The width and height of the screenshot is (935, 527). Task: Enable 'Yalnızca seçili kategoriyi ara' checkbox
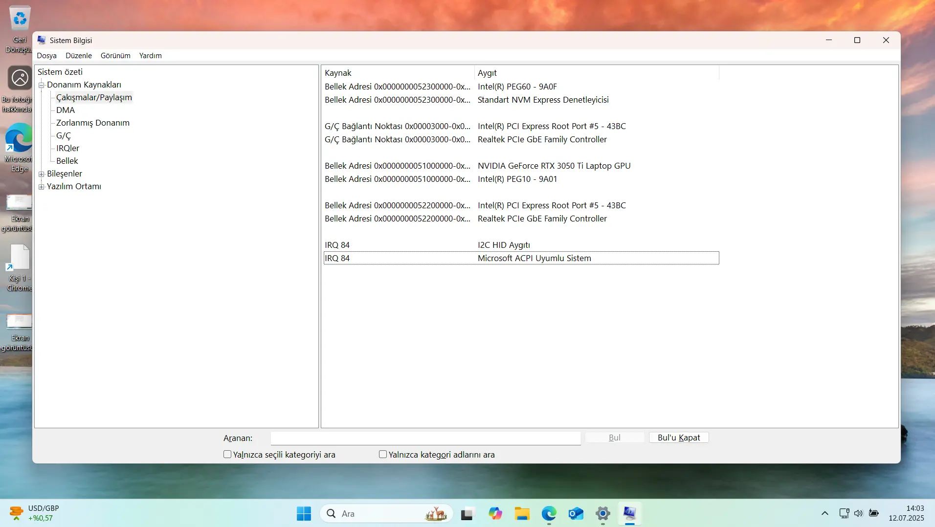click(x=227, y=454)
